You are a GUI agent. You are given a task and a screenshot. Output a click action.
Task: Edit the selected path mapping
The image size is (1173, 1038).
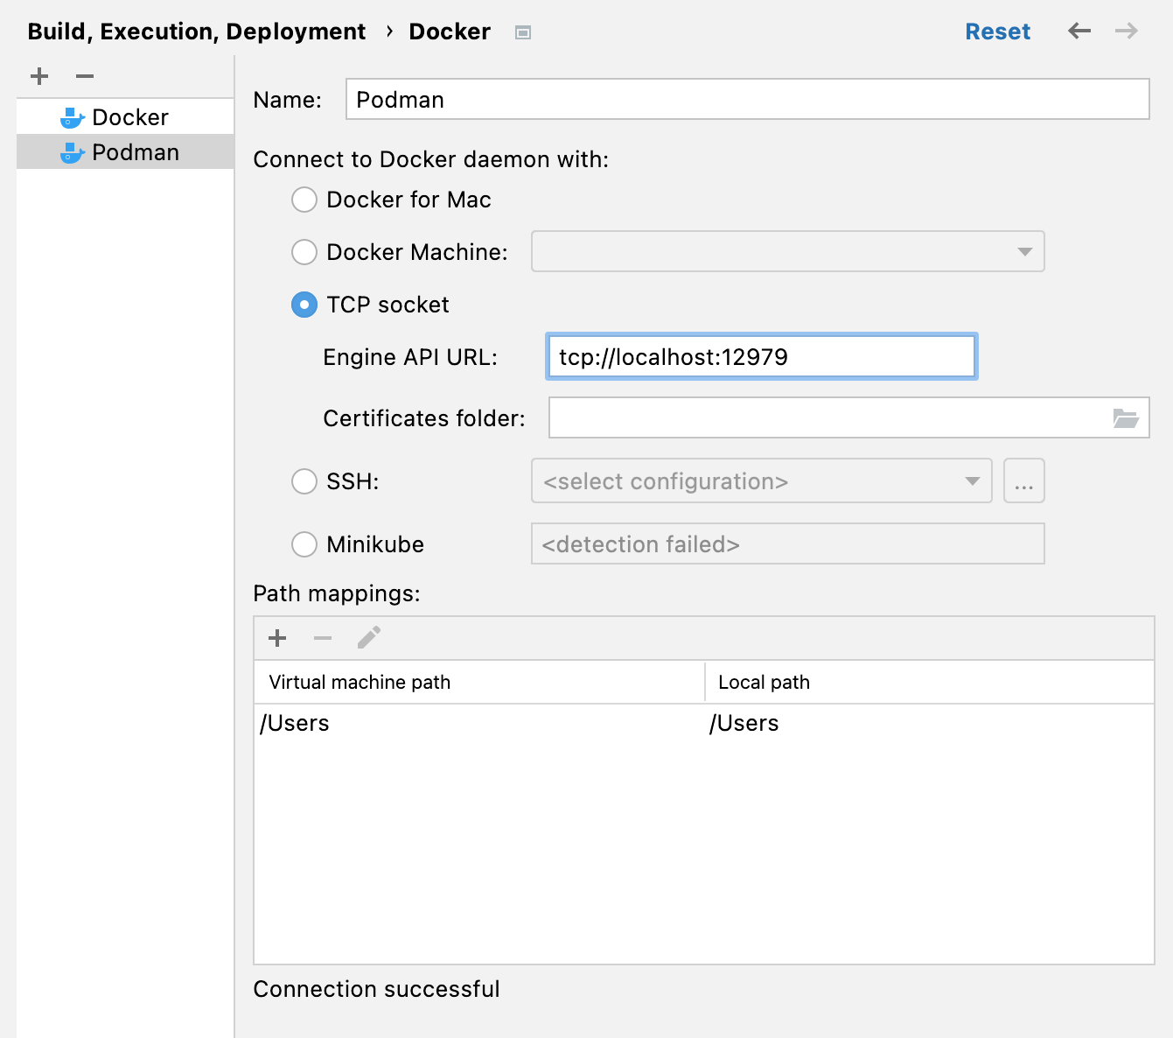(369, 638)
